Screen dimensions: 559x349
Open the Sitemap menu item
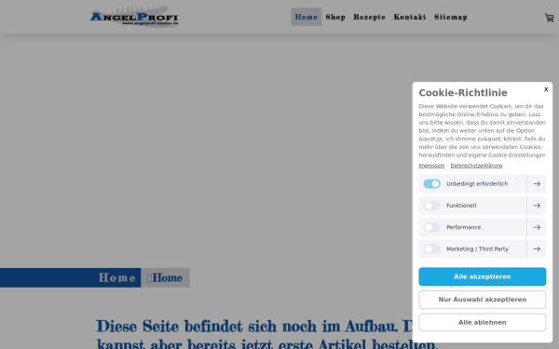tap(451, 17)
